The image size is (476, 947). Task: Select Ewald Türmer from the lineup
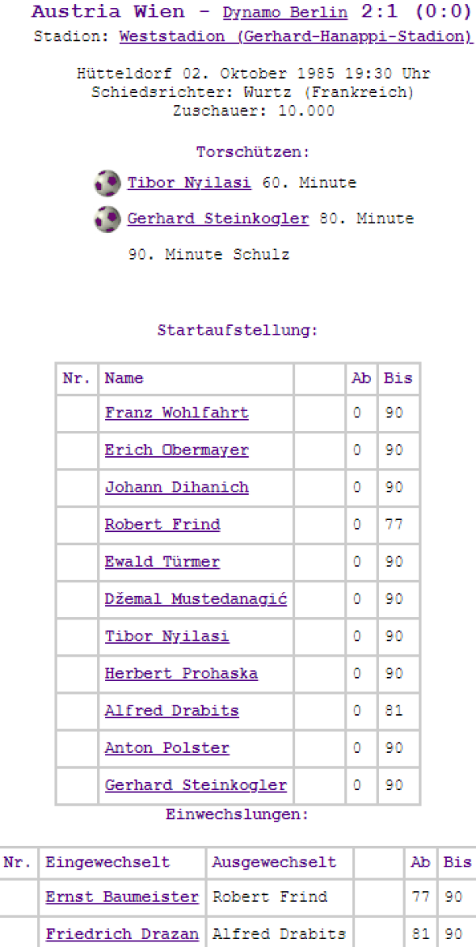click(x=162, y=562)
